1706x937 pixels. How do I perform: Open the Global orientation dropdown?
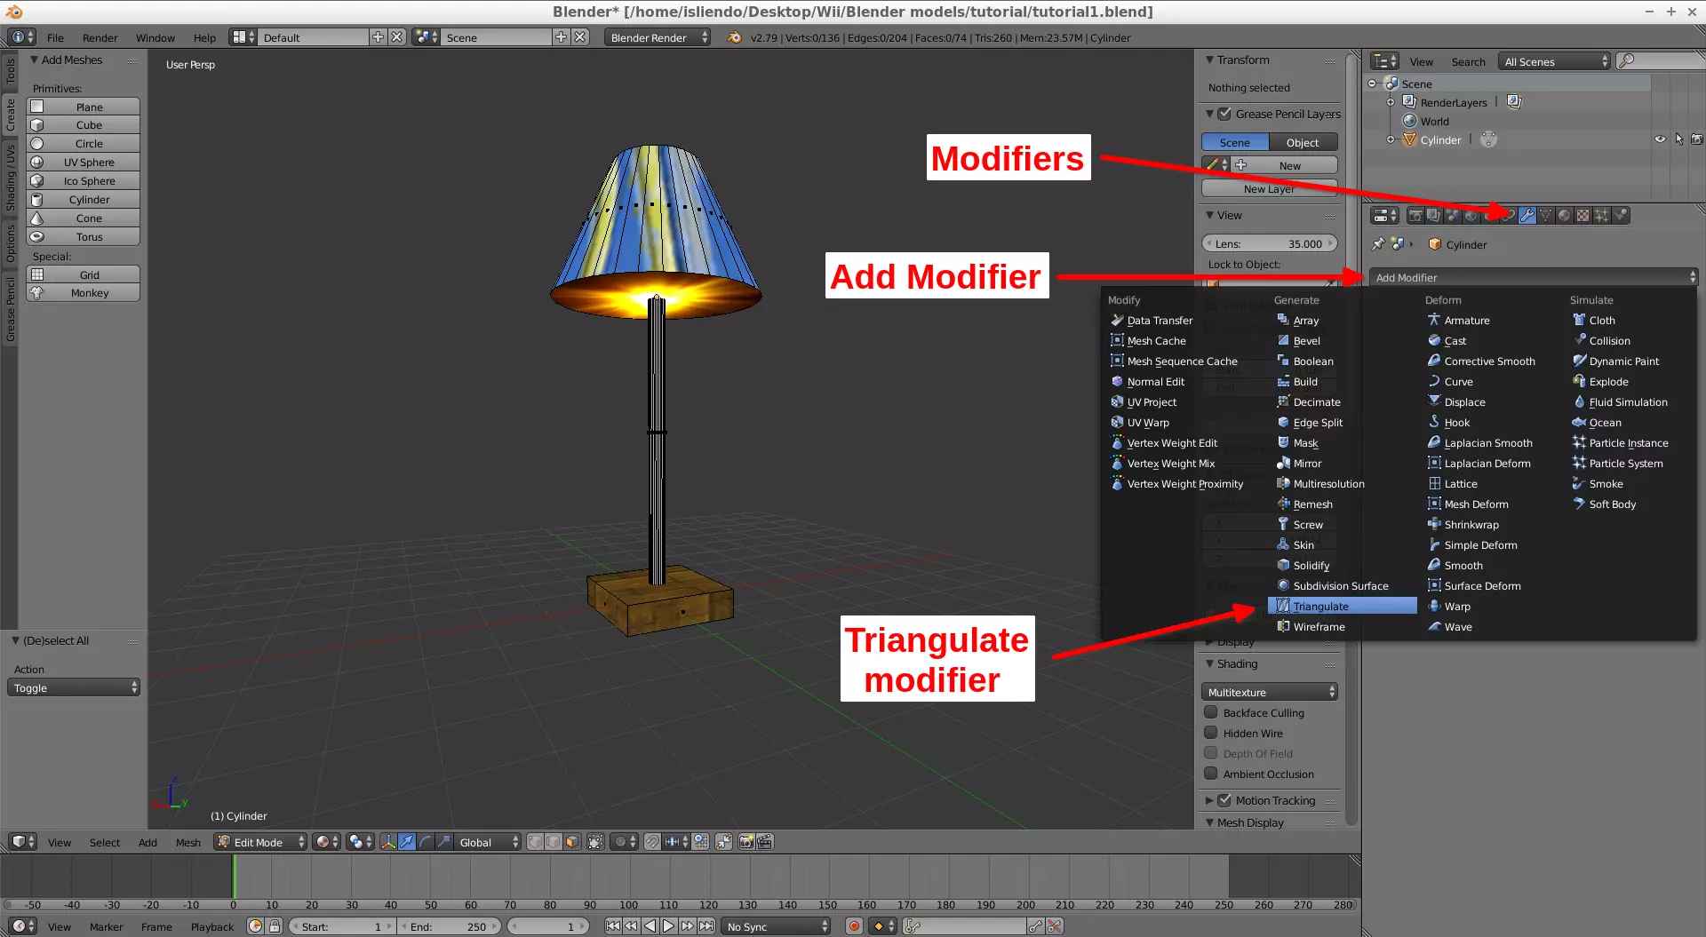487,842
